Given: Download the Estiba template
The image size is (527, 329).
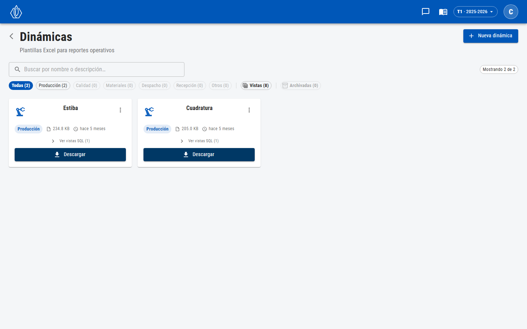Looking at the screenshot, I should 70,155.
